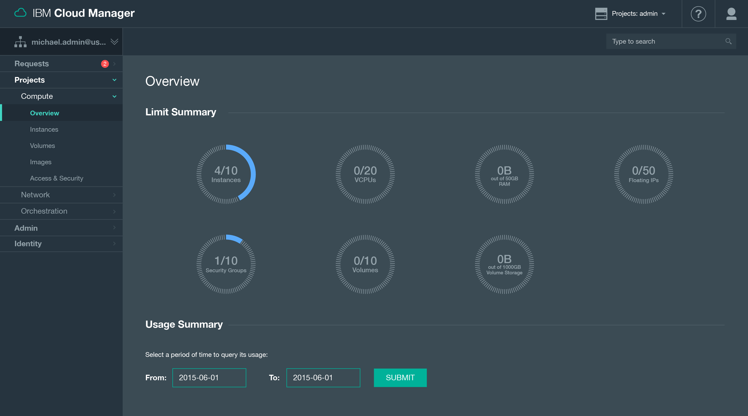Collapse the Compute section chevron
This screenshot has width=748, height=416.
(x=114, y=96)
